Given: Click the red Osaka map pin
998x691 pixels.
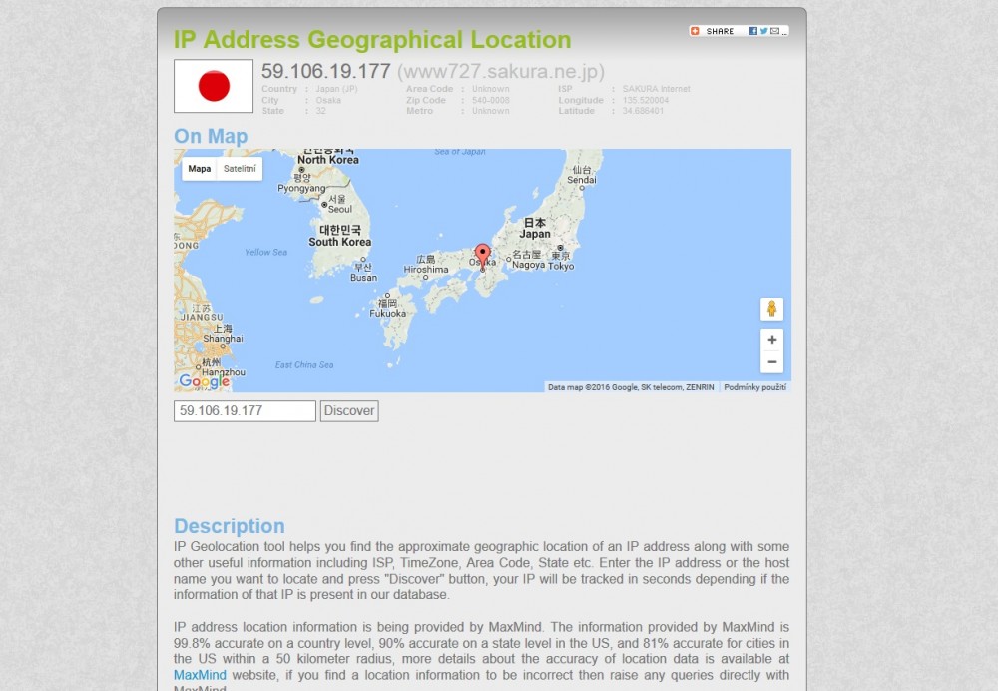Looking at the screenshot, I should 482,255.
